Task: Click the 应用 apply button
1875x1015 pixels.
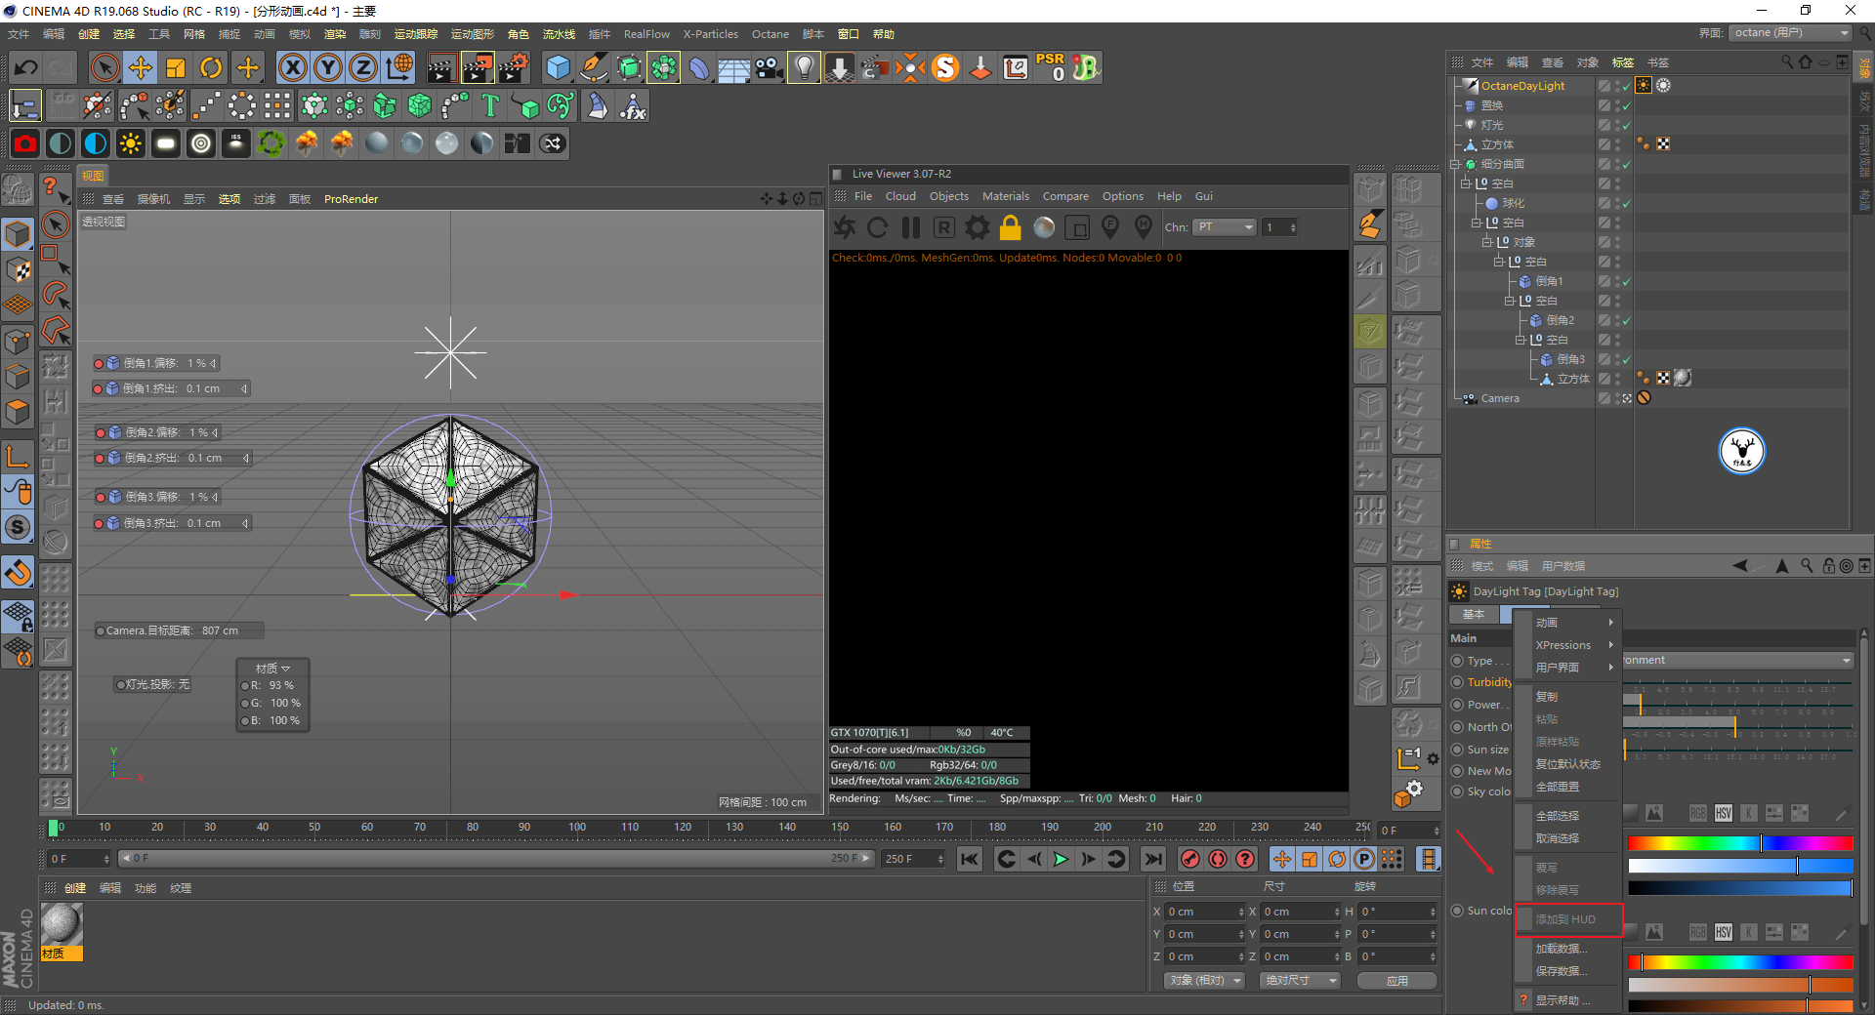Action: 1397,981
